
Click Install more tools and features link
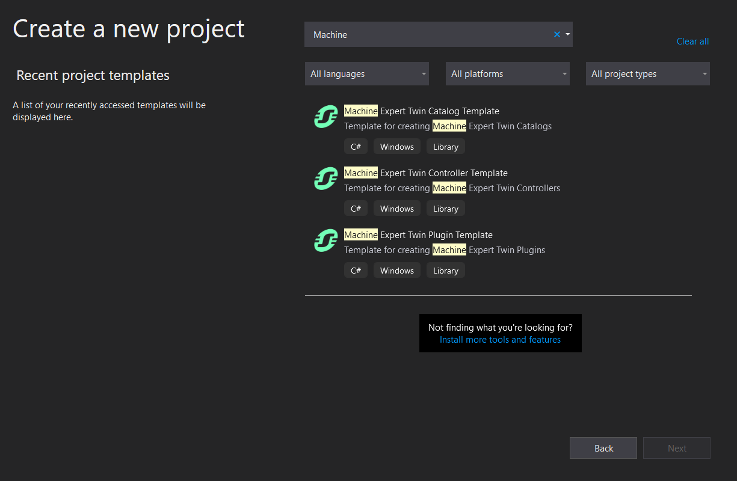point(500,340)
